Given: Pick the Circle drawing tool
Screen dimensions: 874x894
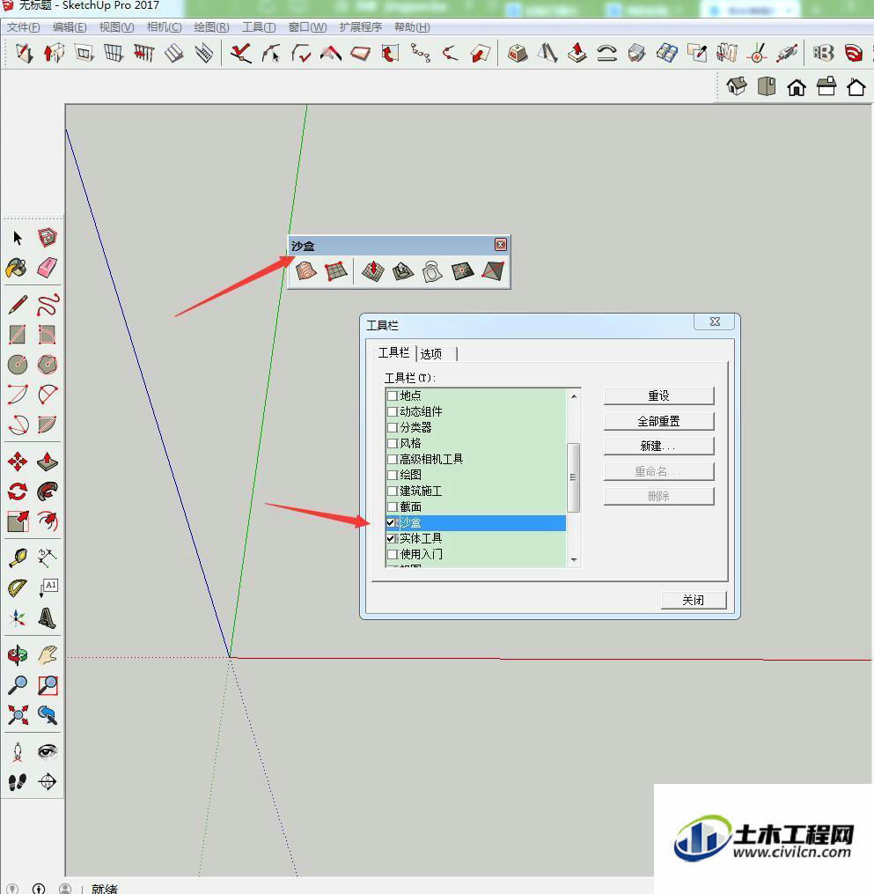Looking at the screenshot, I should [x=18, y=365].
